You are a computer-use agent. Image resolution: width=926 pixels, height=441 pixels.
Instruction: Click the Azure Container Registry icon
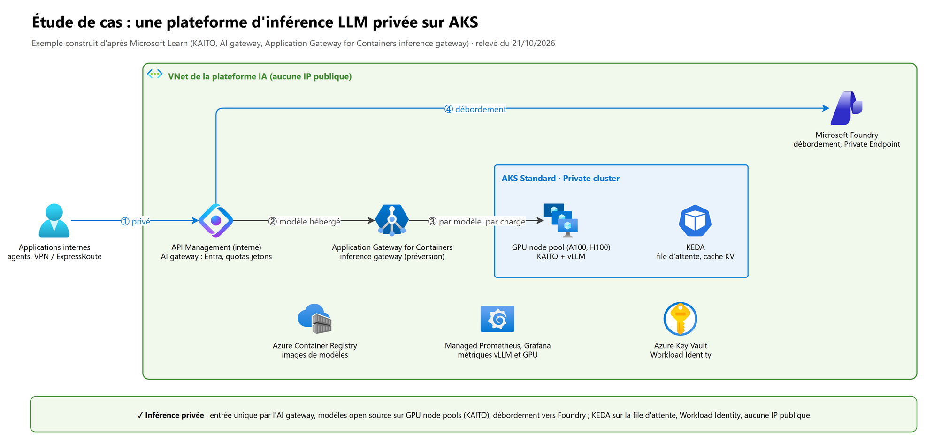click(315, 319)
